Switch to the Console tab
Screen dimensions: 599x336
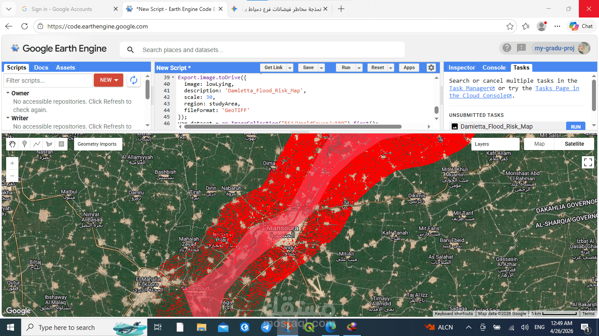[x=494, y=67]
